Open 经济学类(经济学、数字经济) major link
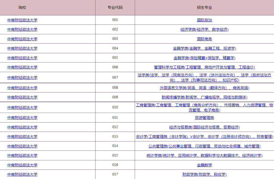The width and height of the screenshot is (274, 179). point(204,29)
